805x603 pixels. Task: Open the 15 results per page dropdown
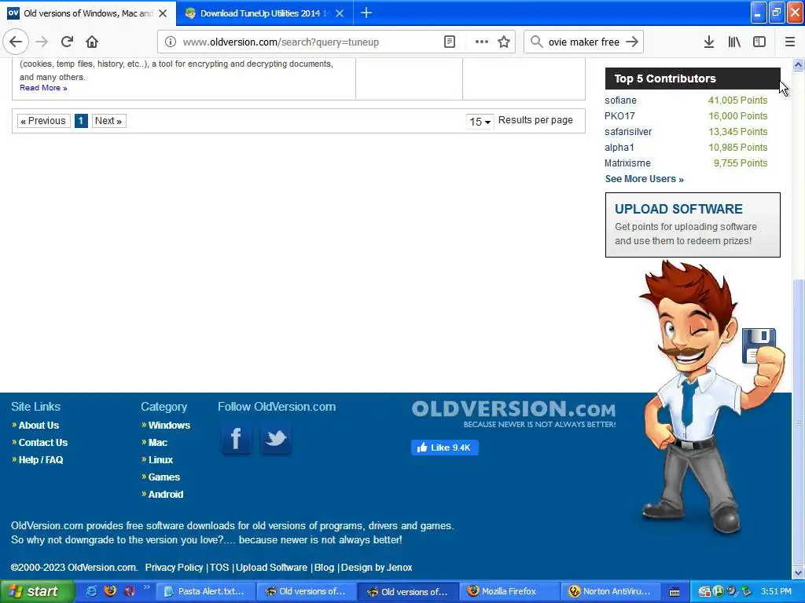click(x=480, y=122)
